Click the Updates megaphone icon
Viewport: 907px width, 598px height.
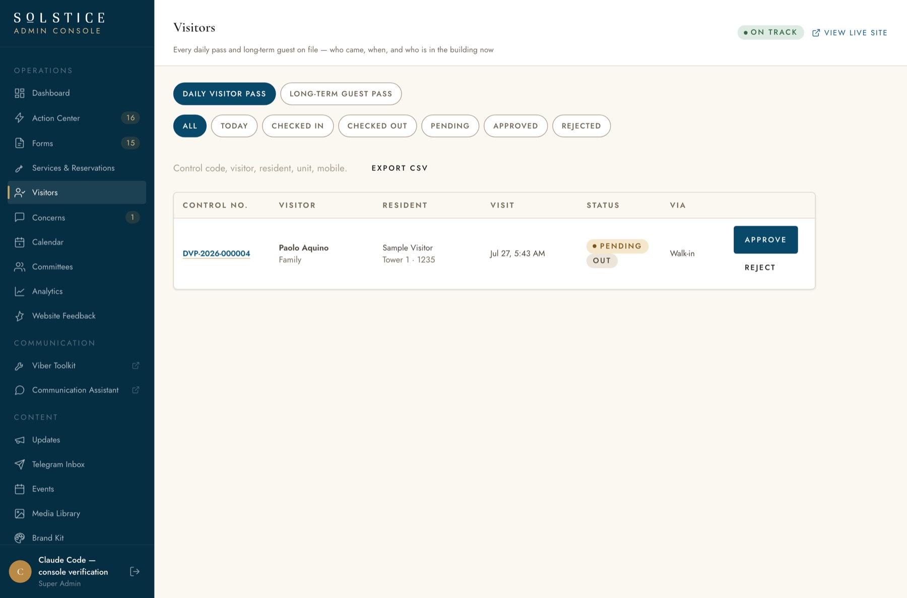coord(20,440)
